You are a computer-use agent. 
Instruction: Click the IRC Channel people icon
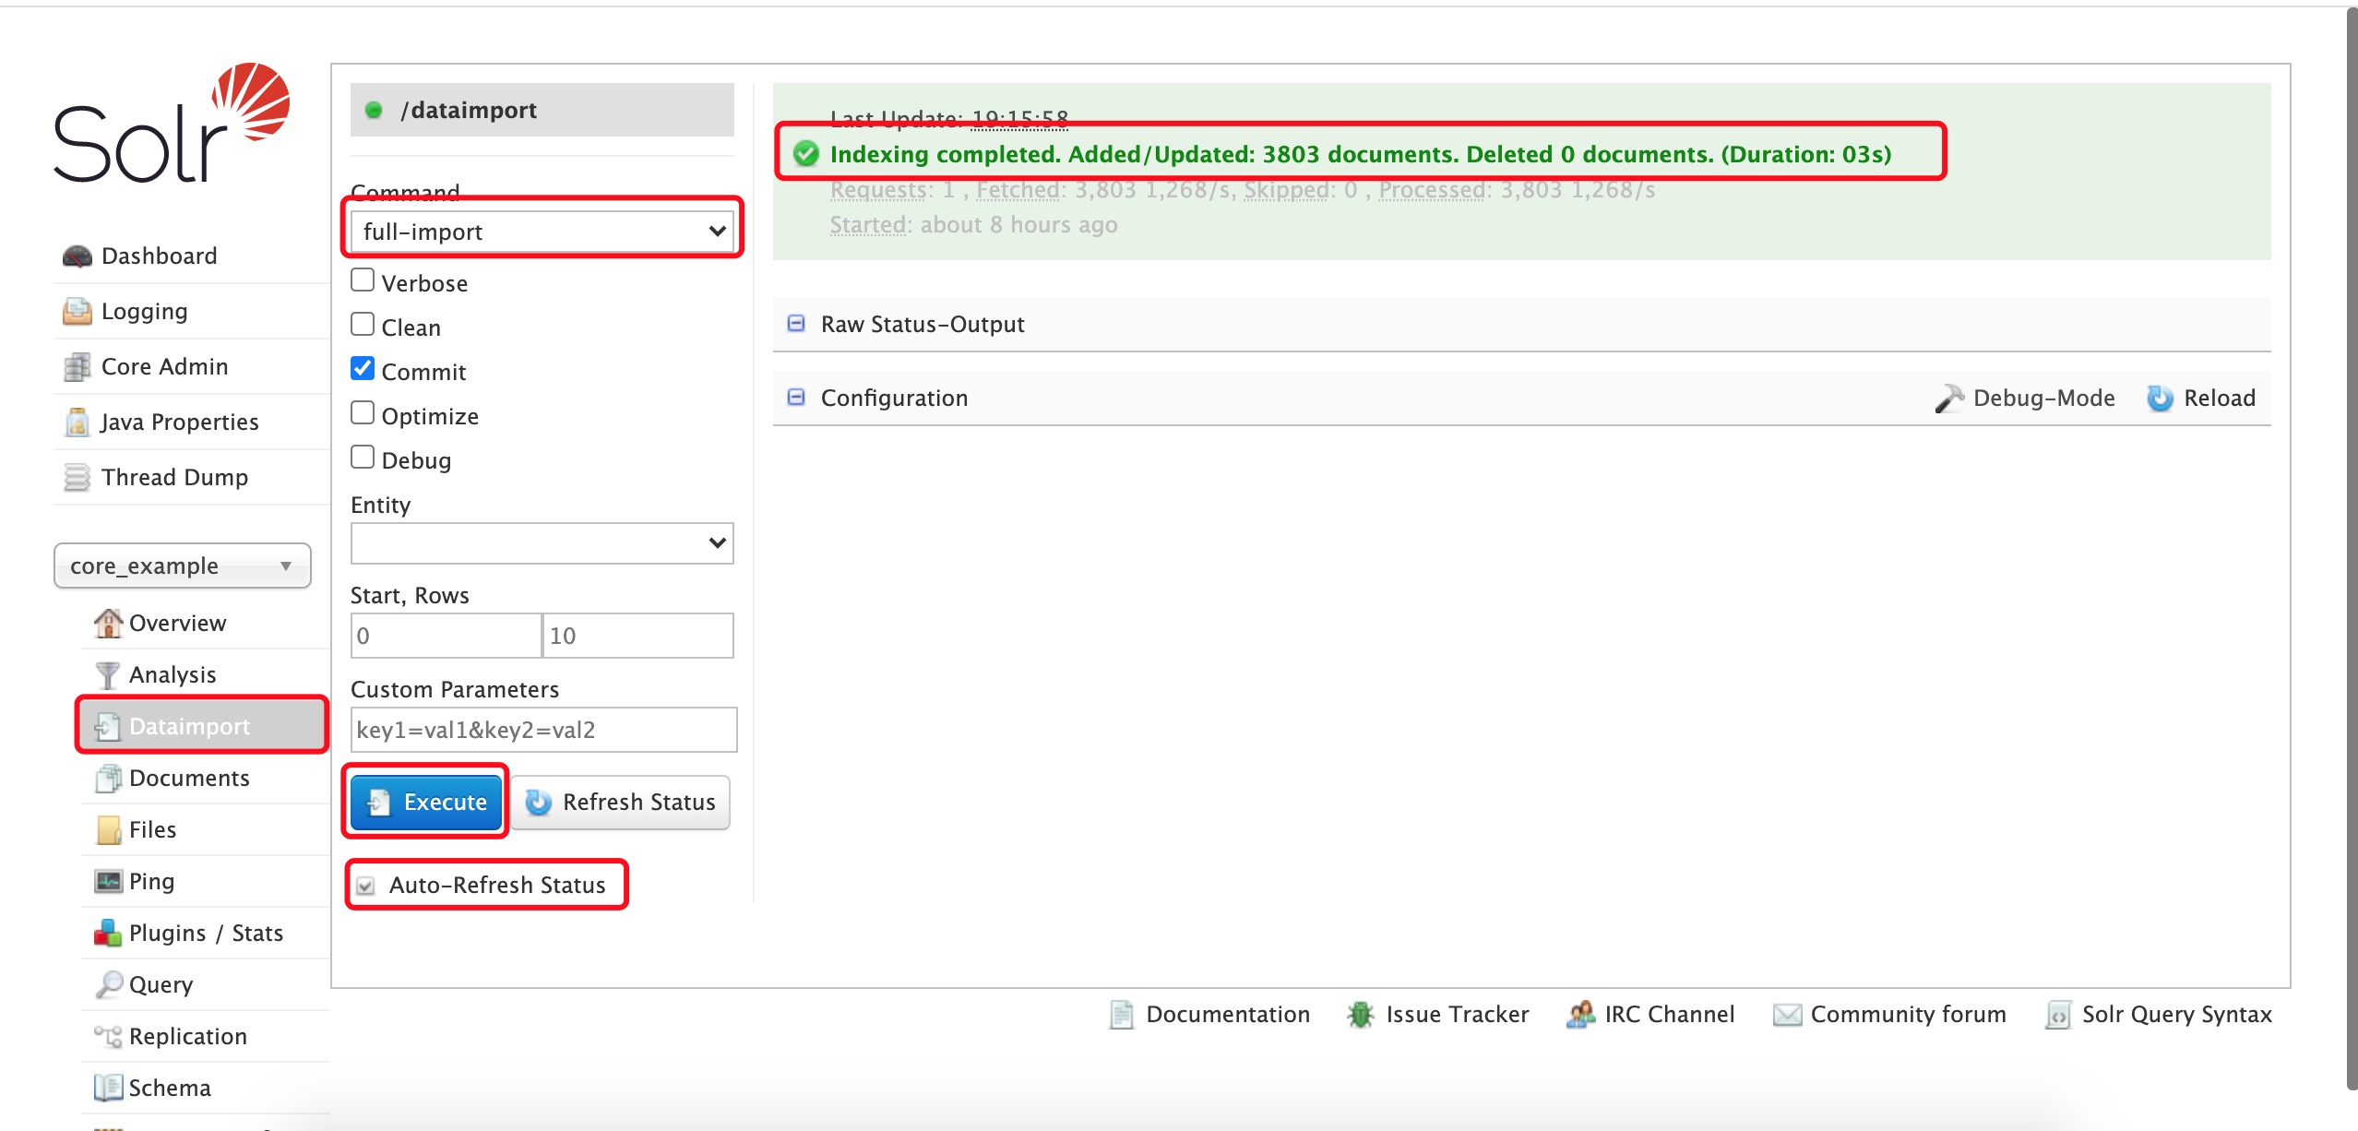(x=1580, y=1015)
